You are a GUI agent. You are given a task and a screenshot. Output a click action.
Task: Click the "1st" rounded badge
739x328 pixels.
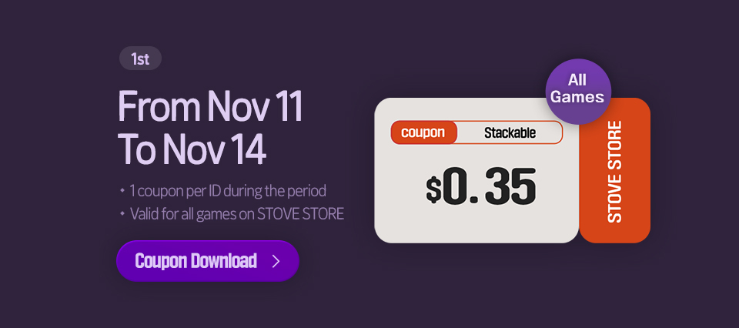(140, 59)
